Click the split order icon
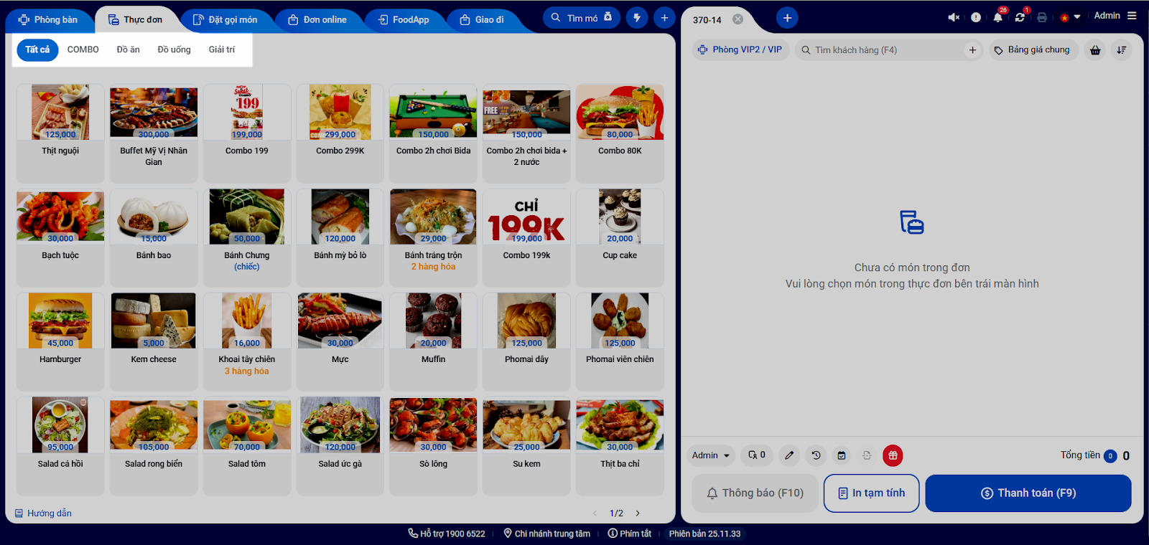1149x545 pixels. tap(867, 455)
